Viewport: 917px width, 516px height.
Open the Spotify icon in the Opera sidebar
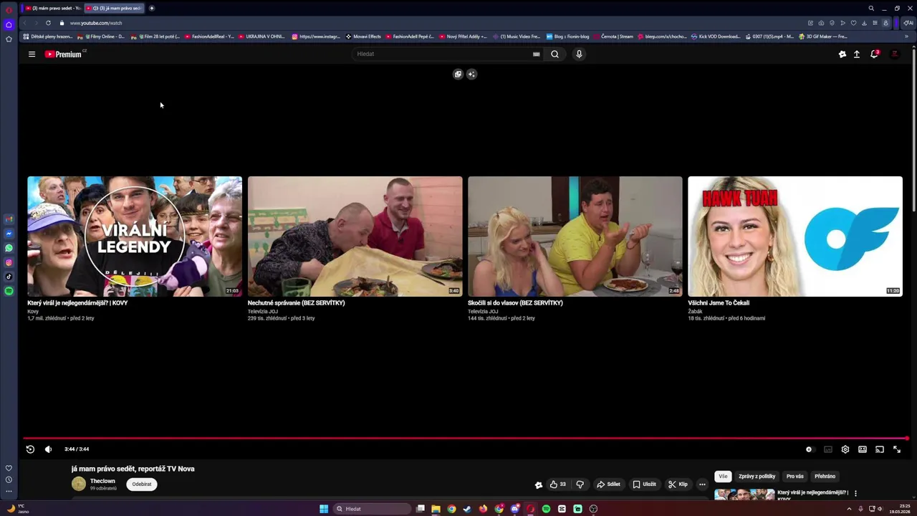coord(9,291)
